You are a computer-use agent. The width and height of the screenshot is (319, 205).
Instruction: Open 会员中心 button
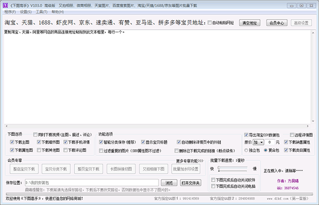(276, 23)
